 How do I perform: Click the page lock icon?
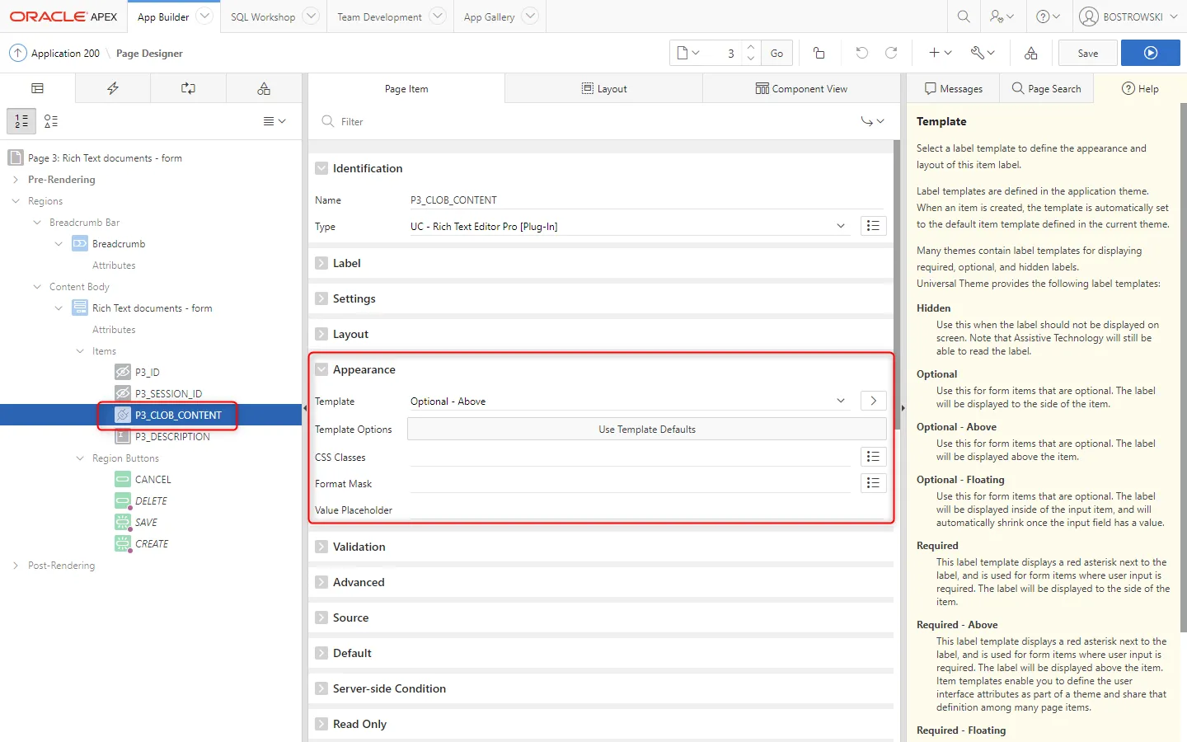(819, 53)
